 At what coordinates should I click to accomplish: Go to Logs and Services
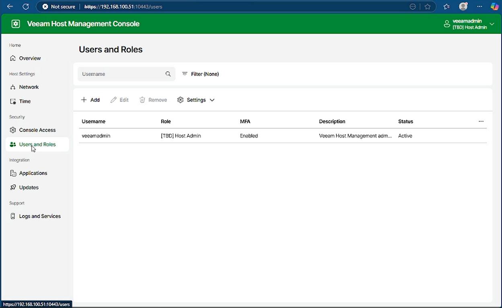[x=39, y=216]
